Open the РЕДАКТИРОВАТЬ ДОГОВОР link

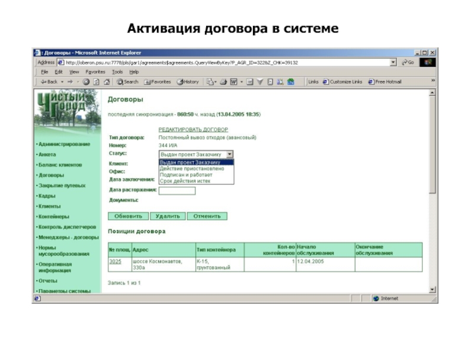point(193,130)
